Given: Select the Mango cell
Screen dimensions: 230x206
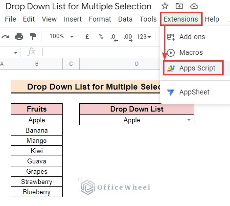Looking at the screenshot, I should [37, 140].
